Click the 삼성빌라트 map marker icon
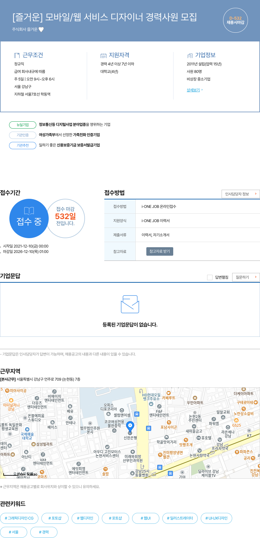 coord(34,444)
